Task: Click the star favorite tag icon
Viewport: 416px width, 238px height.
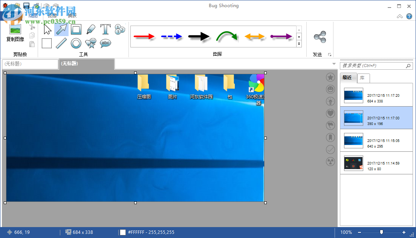Action: 330,78
